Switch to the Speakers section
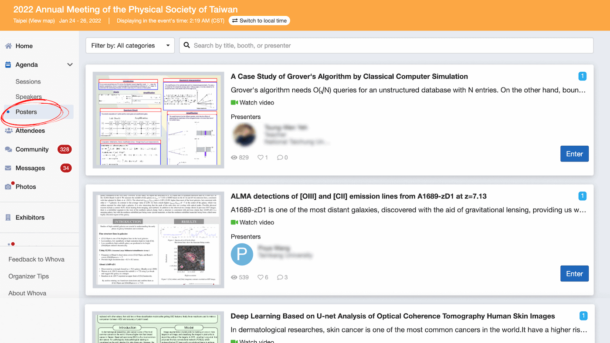The width and height of the screenshot is (610, 343). tap(29, 97)
